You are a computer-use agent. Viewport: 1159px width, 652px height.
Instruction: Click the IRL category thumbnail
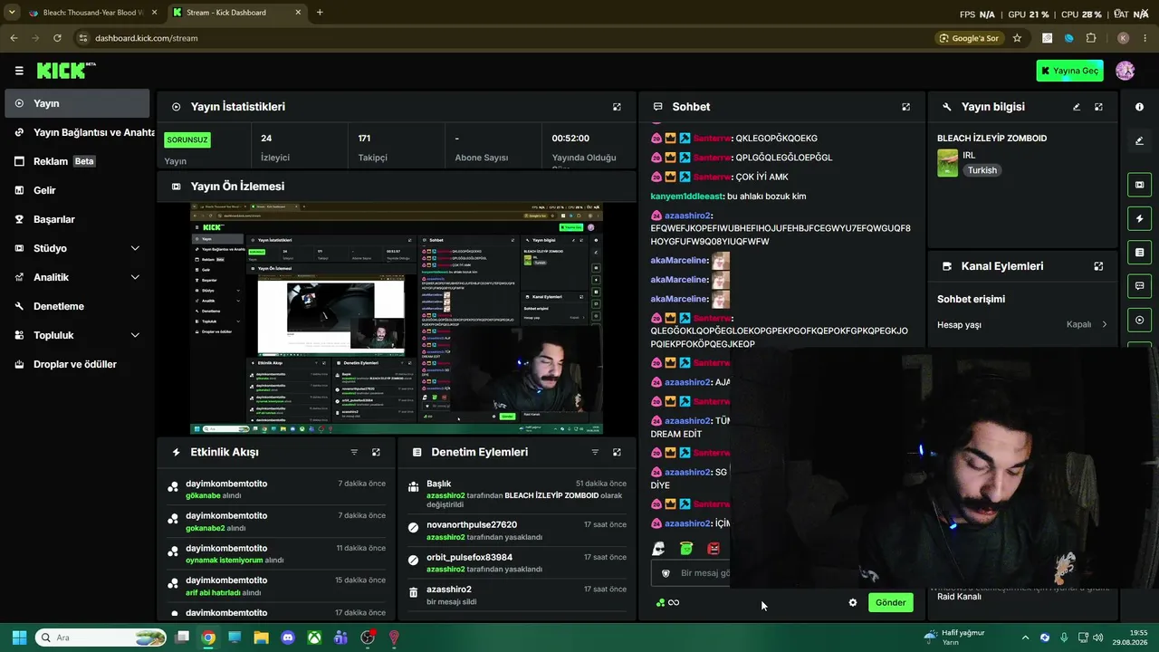pos(947,163)
